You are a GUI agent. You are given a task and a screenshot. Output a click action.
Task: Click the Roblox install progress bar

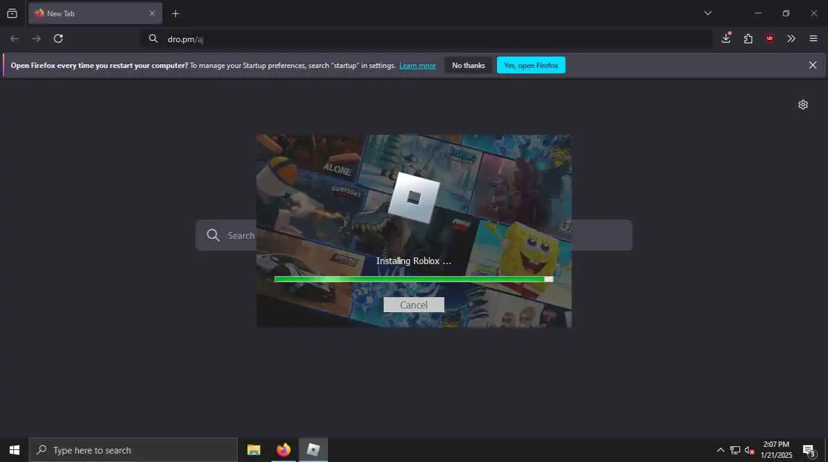coord(414,279)
